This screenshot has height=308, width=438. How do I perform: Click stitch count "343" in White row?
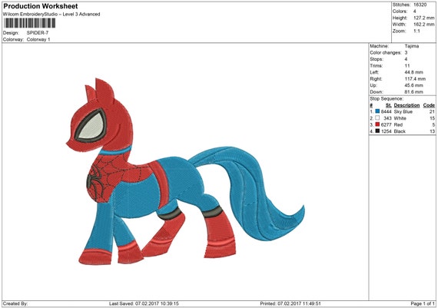coord(387,118)
